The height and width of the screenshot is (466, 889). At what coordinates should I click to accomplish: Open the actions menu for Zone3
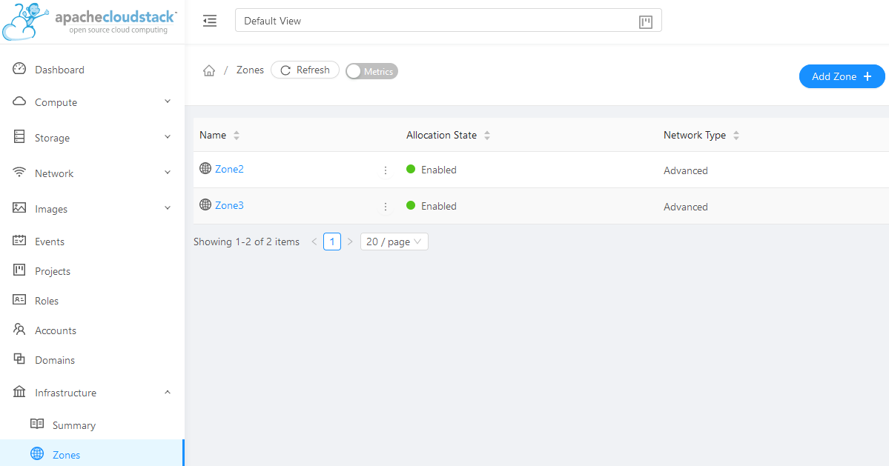point(385,205)
